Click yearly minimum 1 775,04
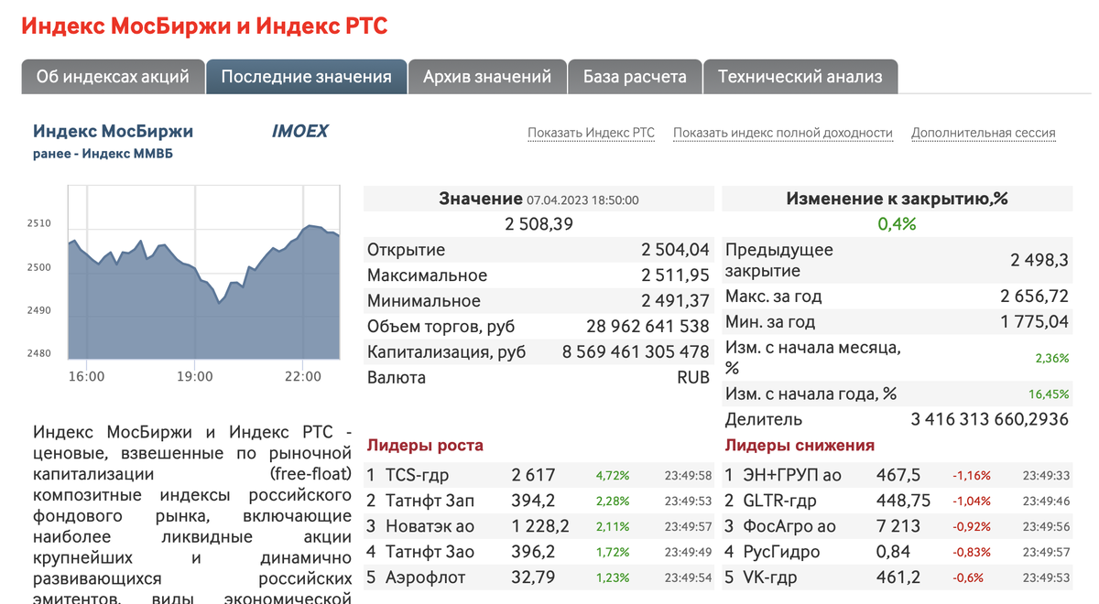Image resolution: width=1099 pixels, height=604 pixels. tap(1035, 322)
